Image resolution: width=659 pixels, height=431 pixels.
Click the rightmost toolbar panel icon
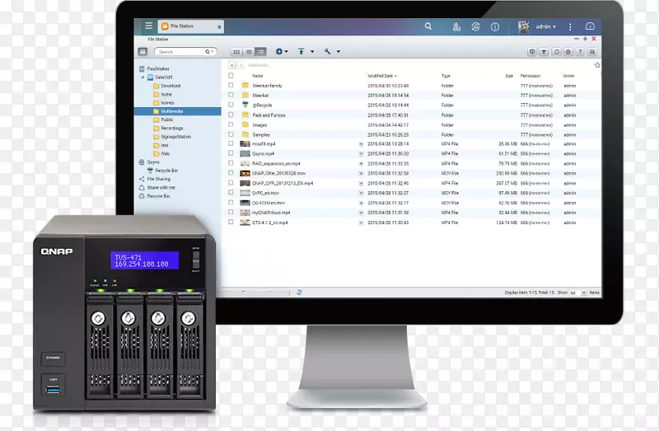[592, 52]
